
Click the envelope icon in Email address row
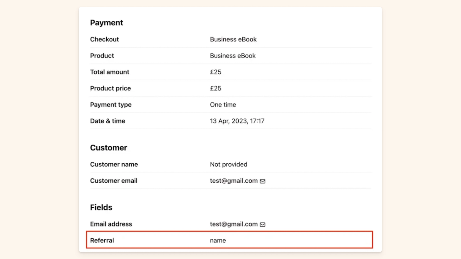(262, 224)
